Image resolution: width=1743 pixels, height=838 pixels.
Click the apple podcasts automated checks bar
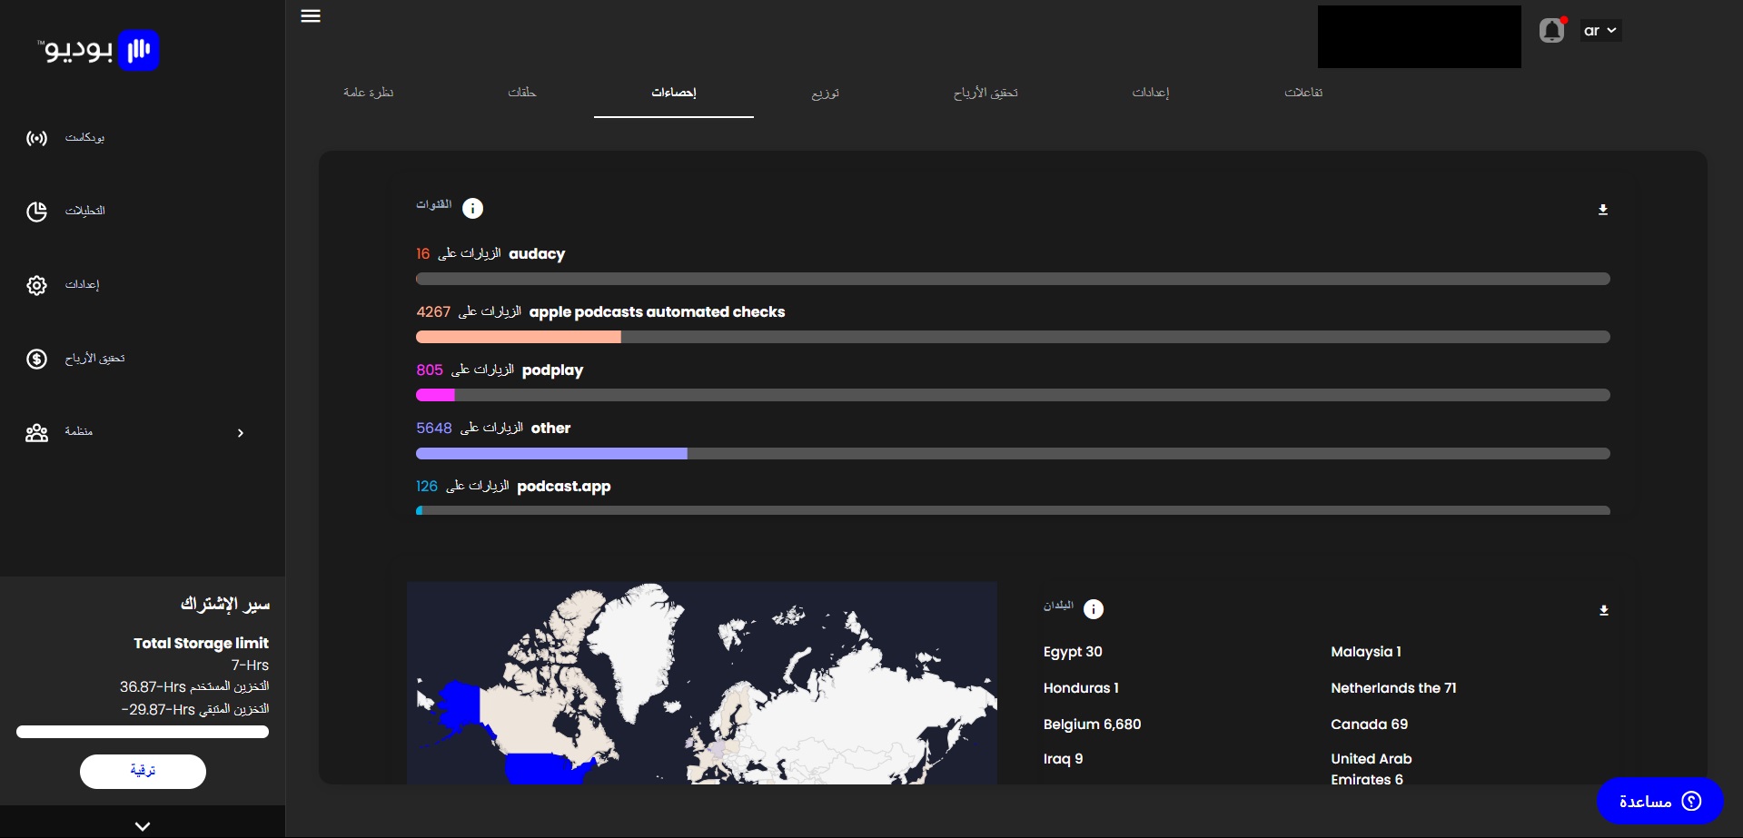pos(1013,337)
